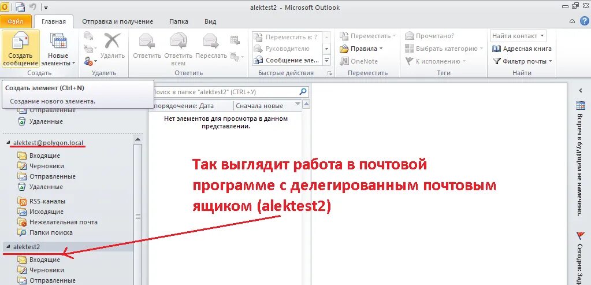Select quick step Переместить в: ?

coord(287,37)
